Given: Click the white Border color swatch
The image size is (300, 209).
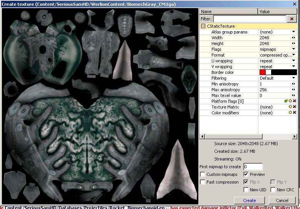Looking at the screenshot, I should point(268,72).
